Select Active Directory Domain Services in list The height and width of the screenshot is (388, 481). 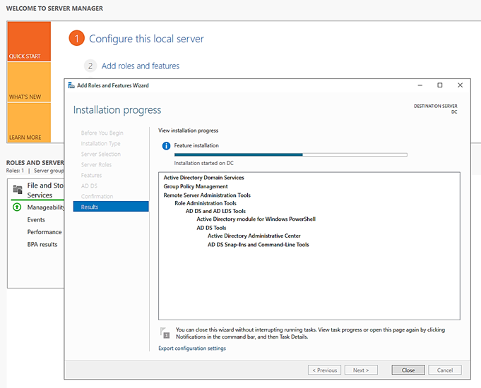pyautogui.click(x=203, y=178)
